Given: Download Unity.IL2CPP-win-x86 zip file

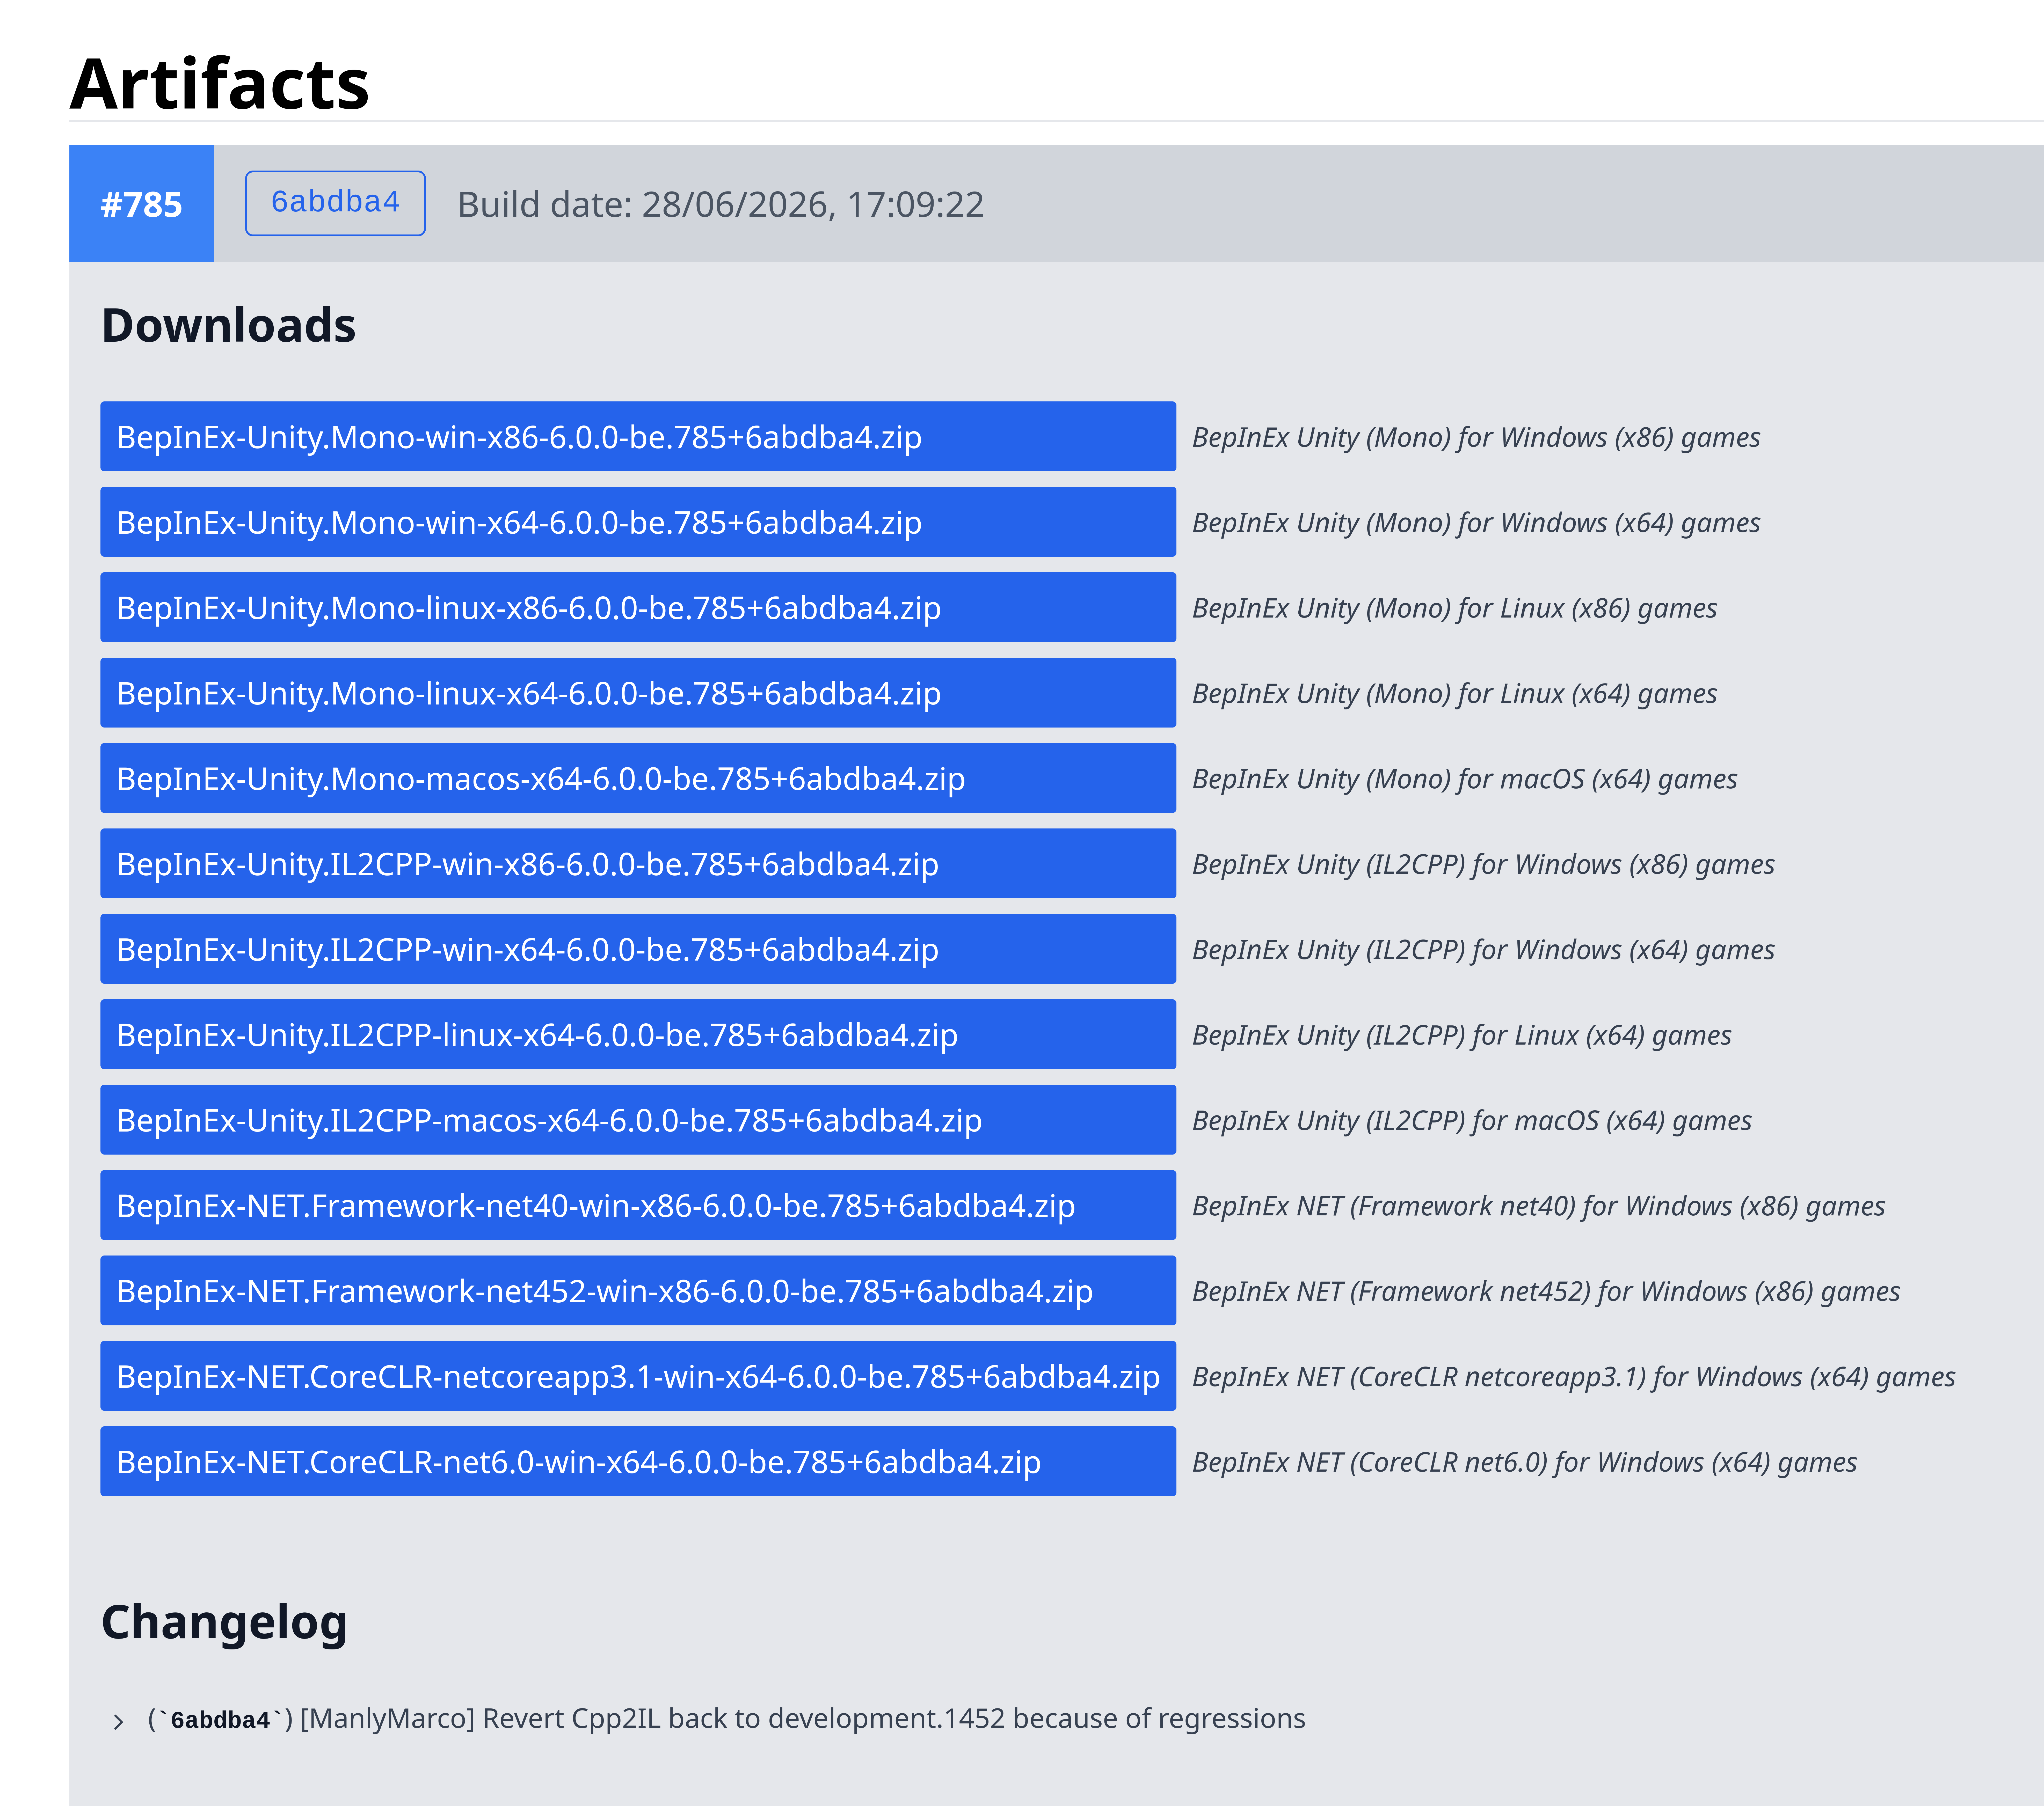Looking at the screenshot, I should click(x=638, y=863).
